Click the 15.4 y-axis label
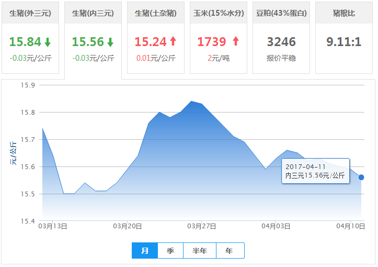 coord(28,221)
